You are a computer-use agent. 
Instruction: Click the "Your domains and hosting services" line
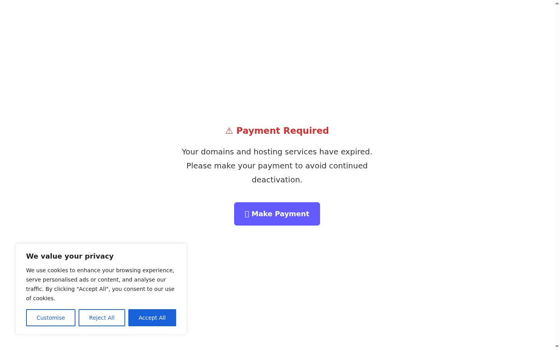coord(277,152)
